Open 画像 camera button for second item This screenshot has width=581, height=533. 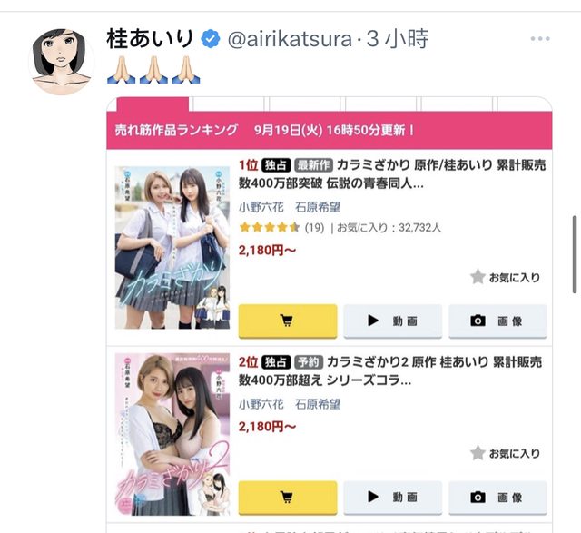pyautogui.click(x=497, y=498)
